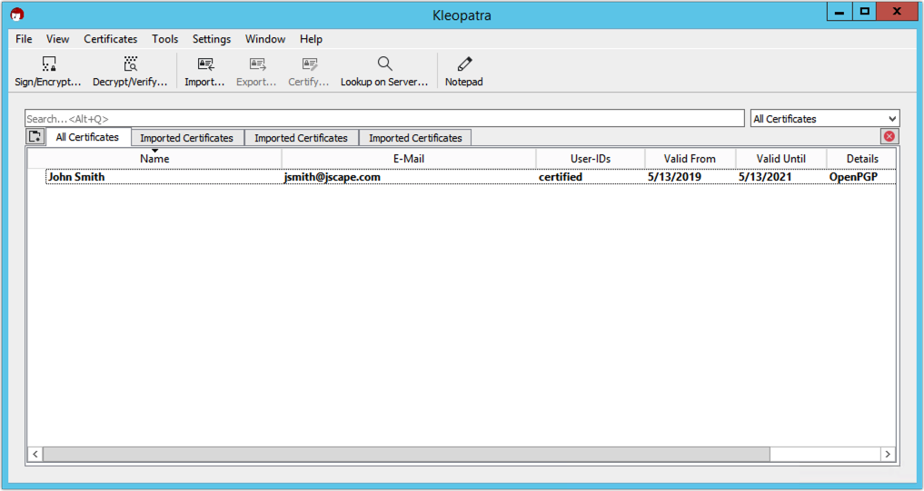924x491 pixels.
Task: Click the Sign/Encrypt toolbar icon
Action: coord(48,64)
